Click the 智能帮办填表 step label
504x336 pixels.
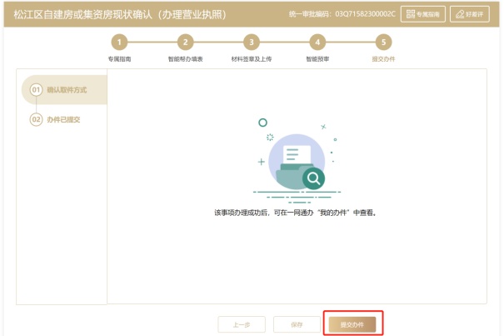click(186, 59)
